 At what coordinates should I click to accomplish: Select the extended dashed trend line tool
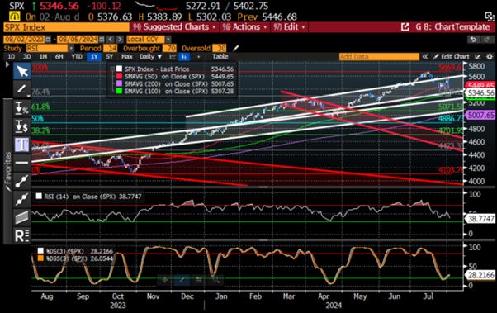[21, 199]
